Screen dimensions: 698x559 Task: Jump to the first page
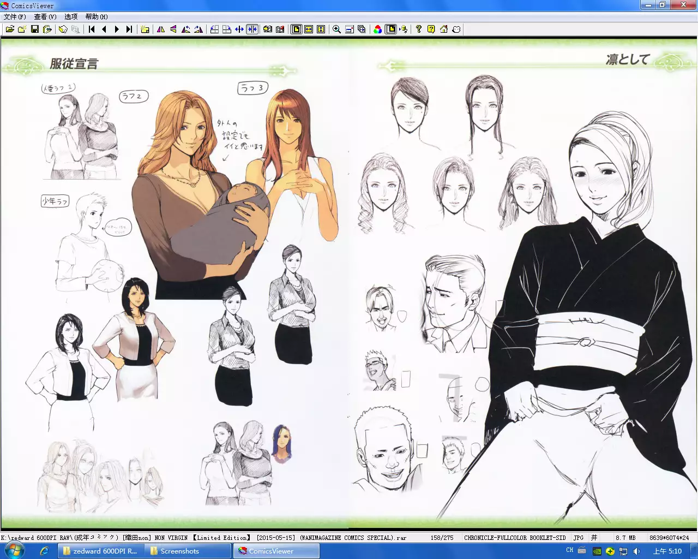(x=92, y=29)
